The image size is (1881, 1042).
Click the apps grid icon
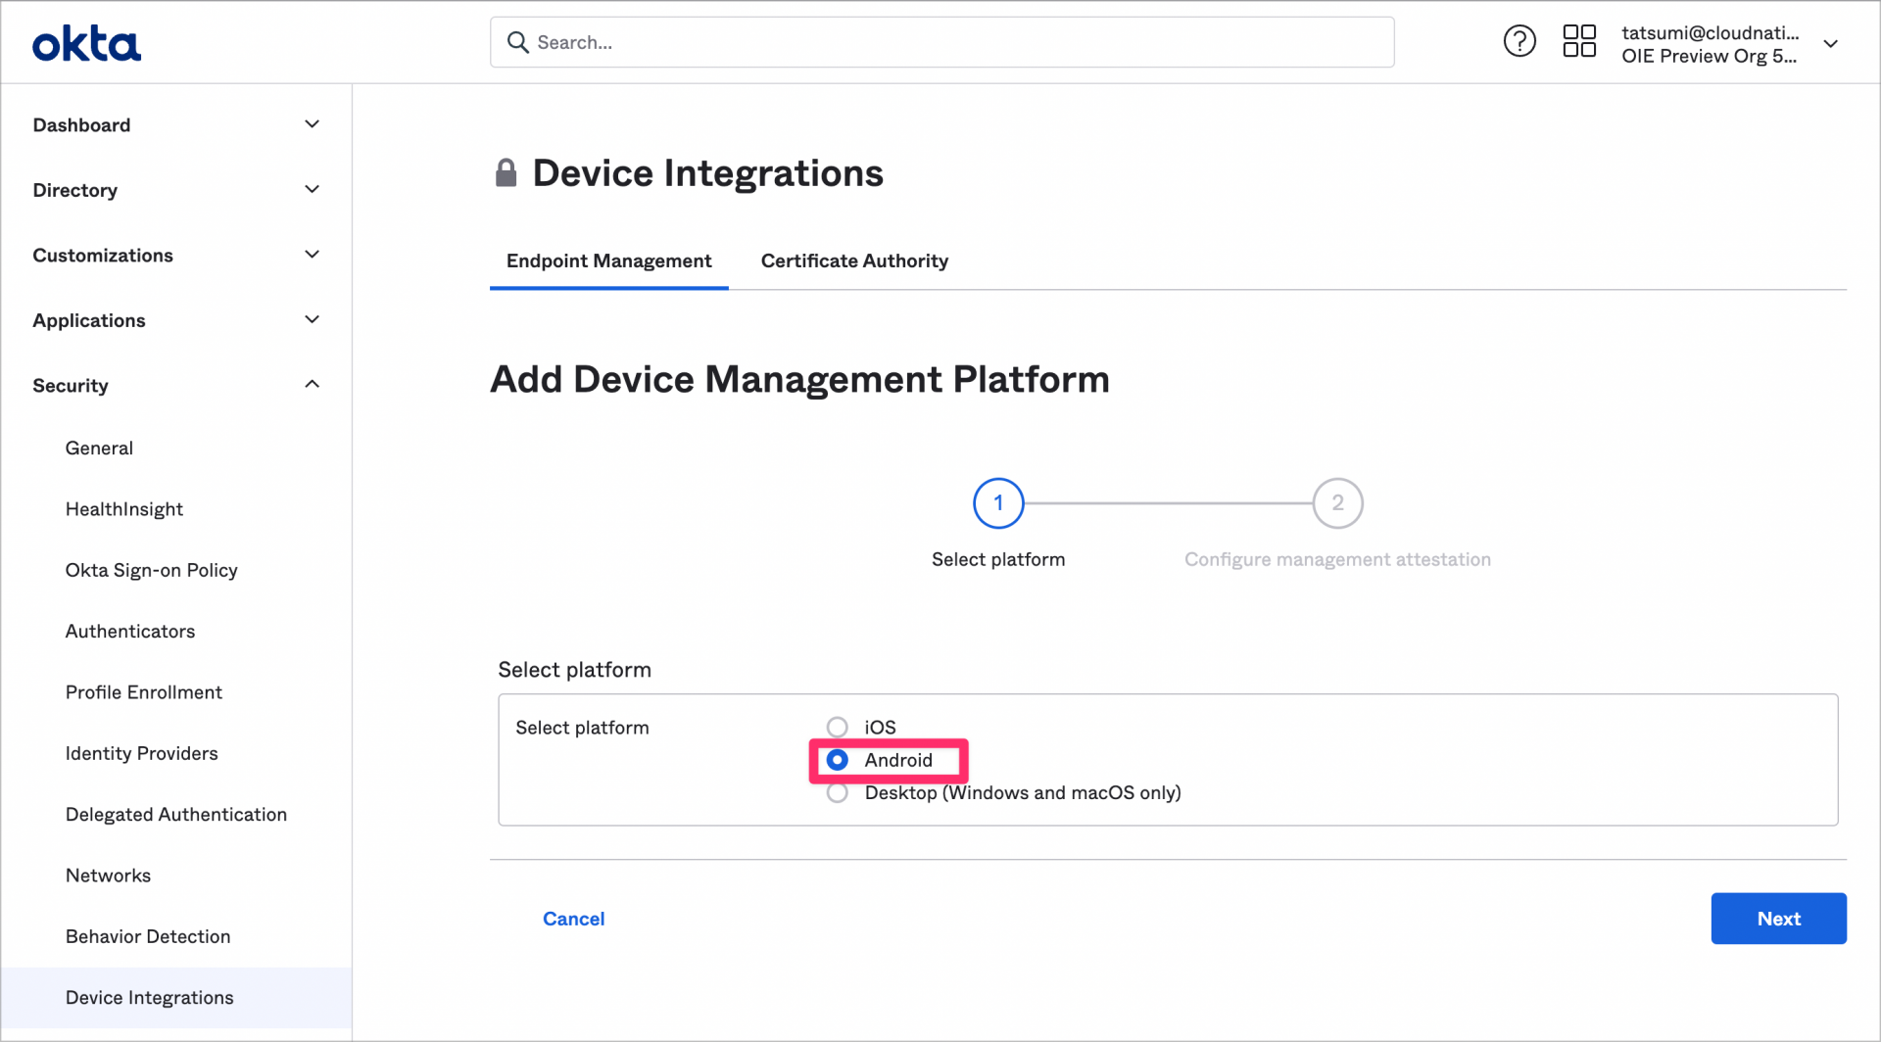[x=1578, y=40]
